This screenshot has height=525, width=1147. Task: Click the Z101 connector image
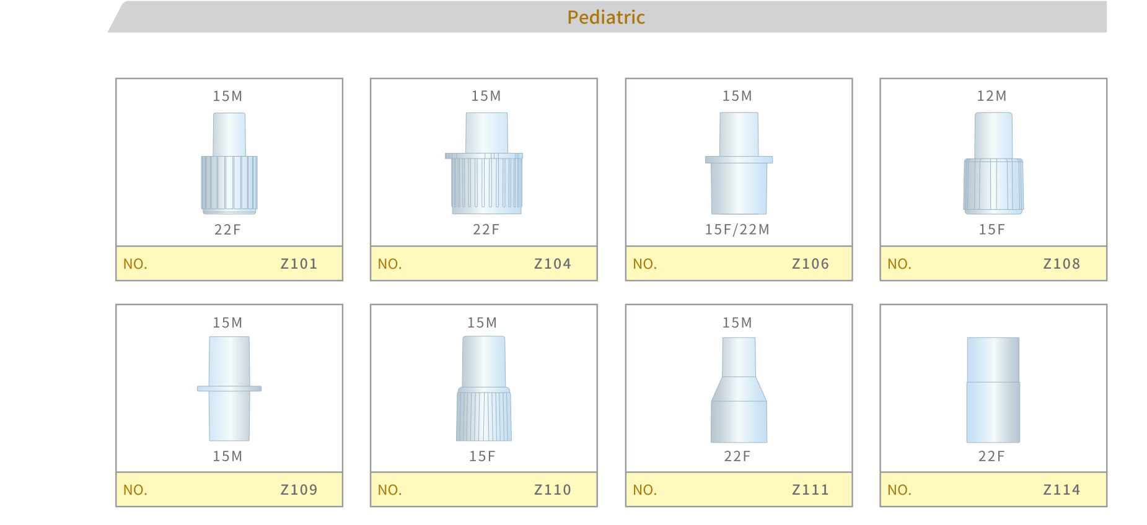pyautogui.click(x=229, y=163)
